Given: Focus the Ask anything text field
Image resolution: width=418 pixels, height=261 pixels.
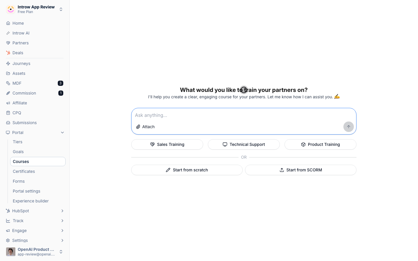Looking at the screenshot, I should click(244, 115).
